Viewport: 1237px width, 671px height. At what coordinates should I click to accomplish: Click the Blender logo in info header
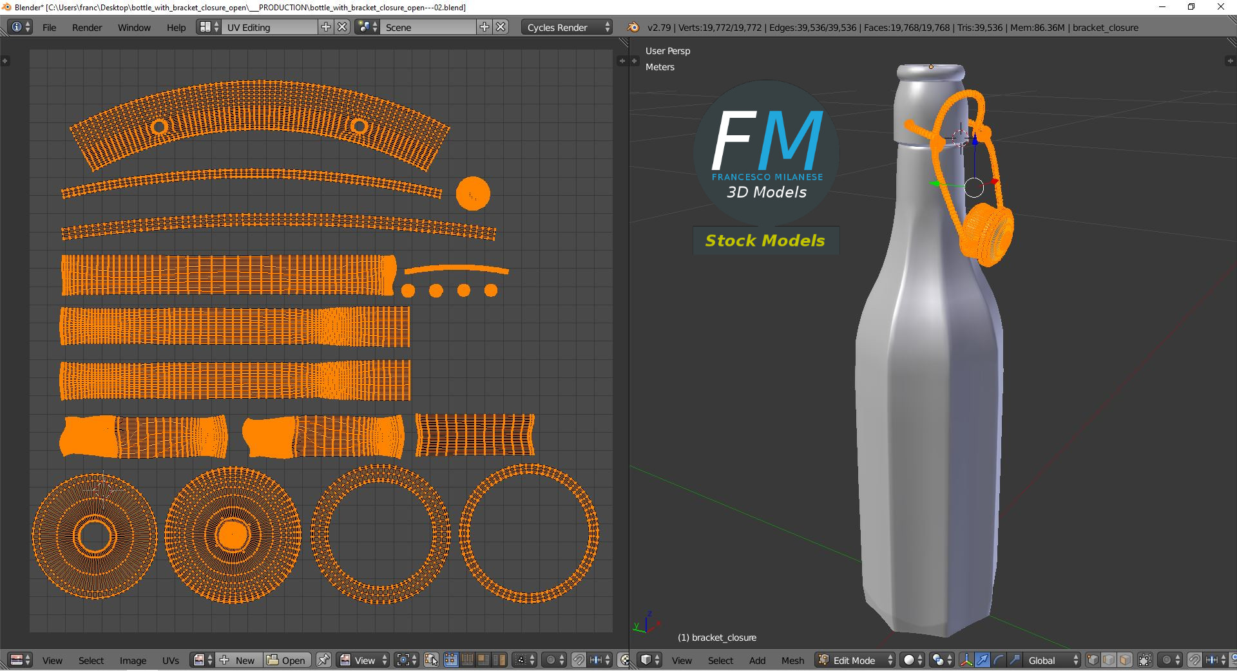click(633, 27)
